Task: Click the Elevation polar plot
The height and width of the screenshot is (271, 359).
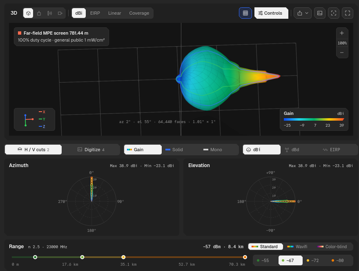Action: tap(271, 201)
